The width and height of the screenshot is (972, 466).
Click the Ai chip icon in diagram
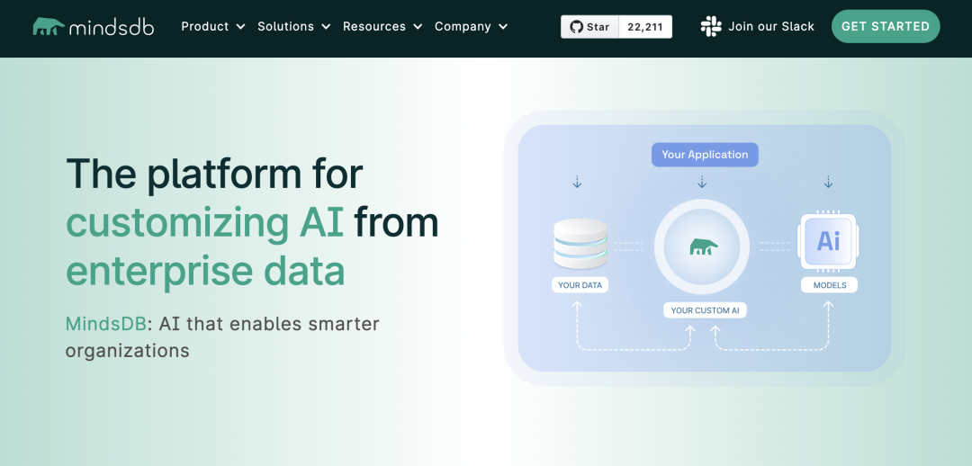coord(828,241)
